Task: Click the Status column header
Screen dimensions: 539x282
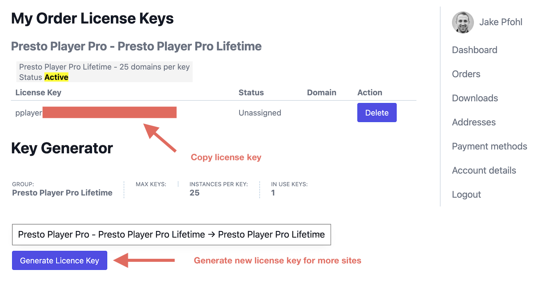Action: click(x=251, y=93)
